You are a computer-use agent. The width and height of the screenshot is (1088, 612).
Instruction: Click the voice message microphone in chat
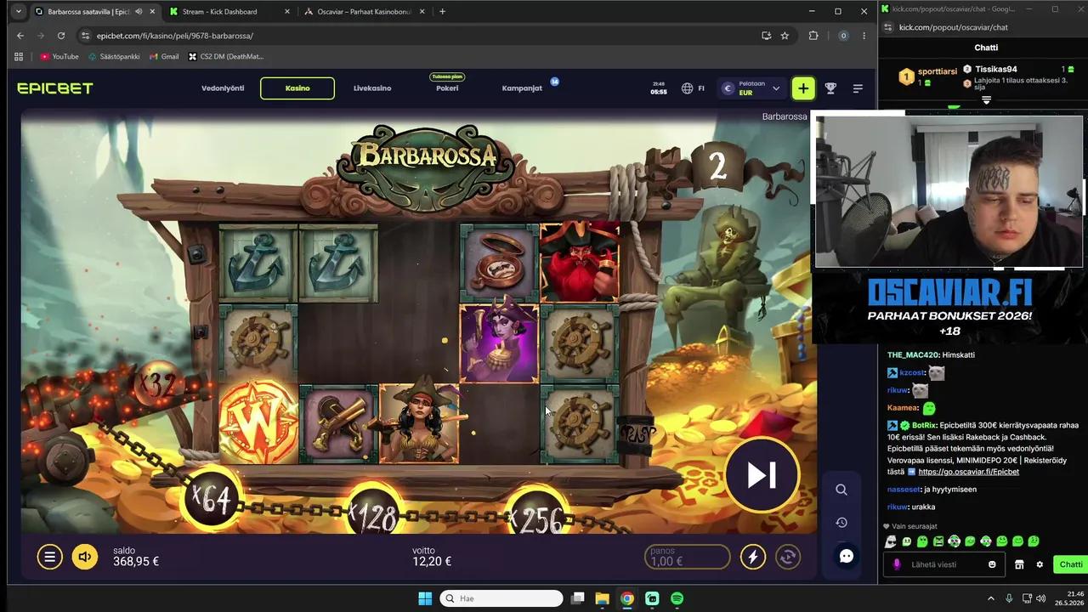click(x=896, y=564)
